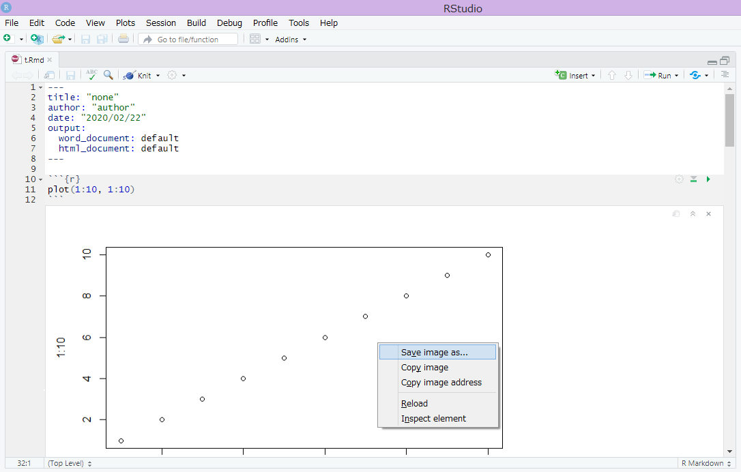Click the Open File folder icon
Image resolution: width=741 pixels, height=472 pixels.
coord(58,39)
